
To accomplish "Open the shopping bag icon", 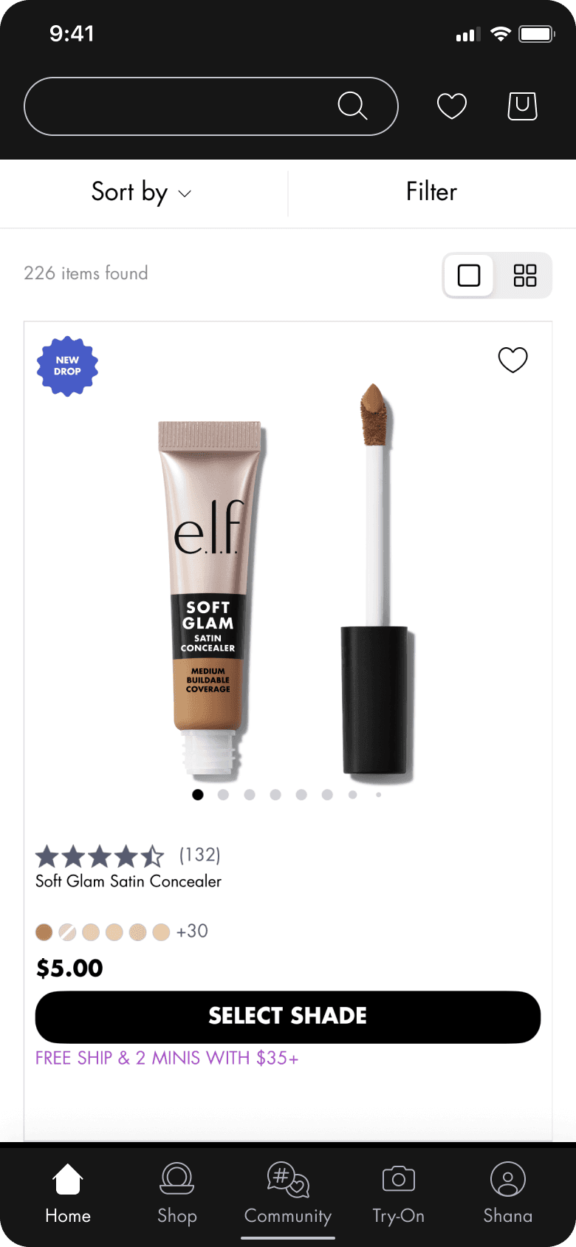I will (x=522, y=106).
